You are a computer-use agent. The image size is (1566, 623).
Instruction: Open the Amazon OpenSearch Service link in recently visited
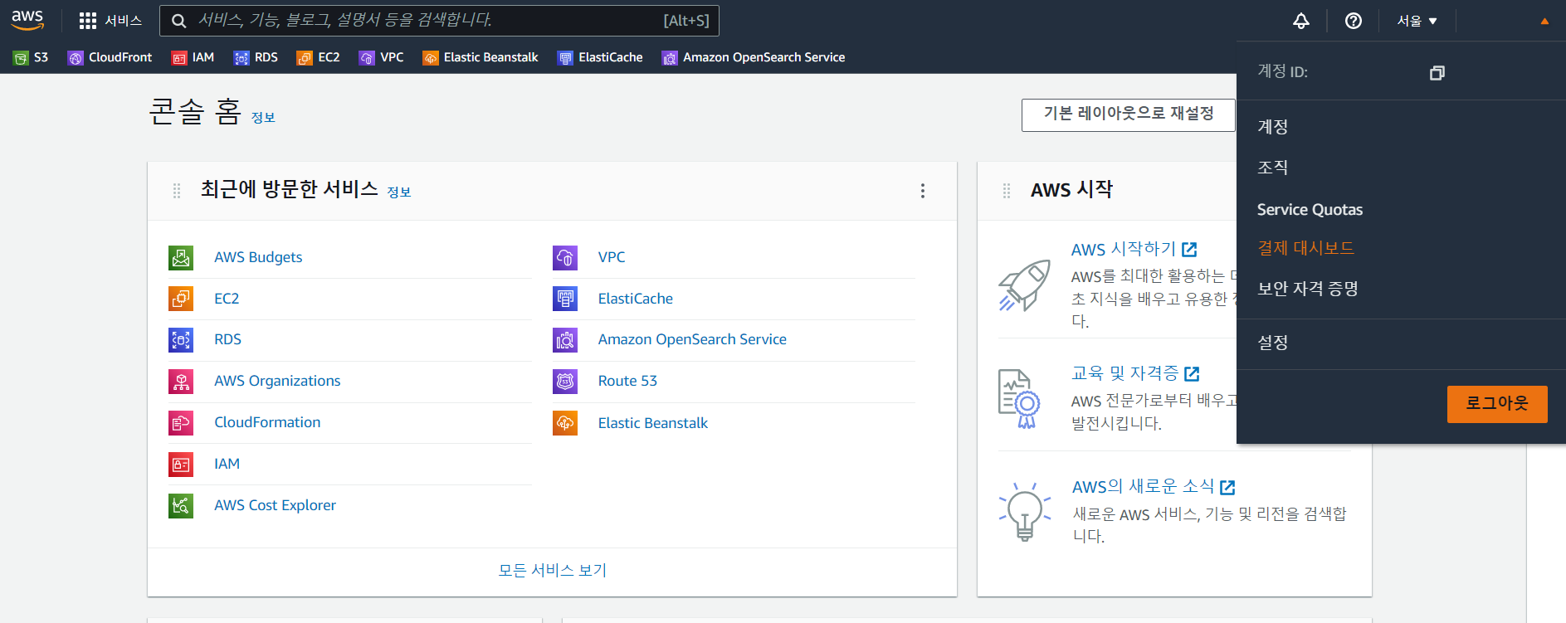point(692,339)
